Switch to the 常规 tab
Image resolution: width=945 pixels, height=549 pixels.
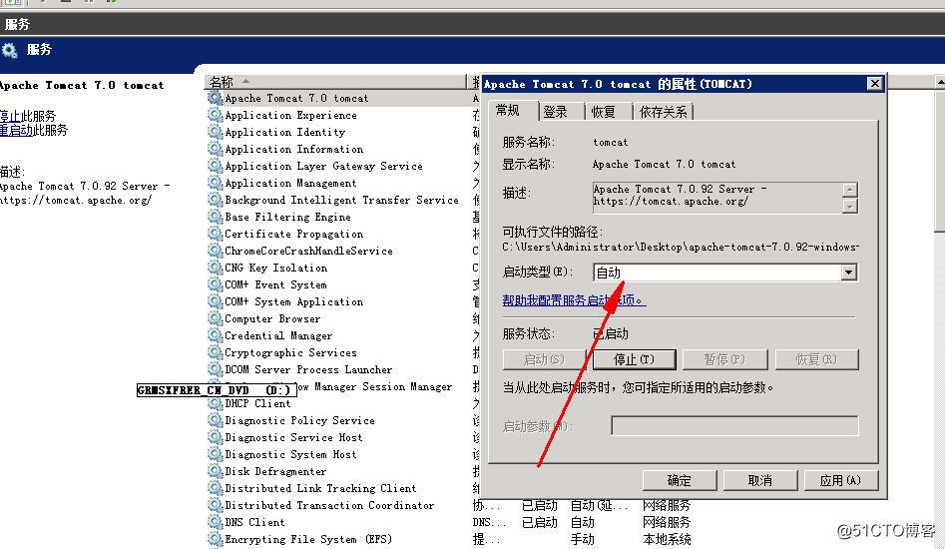pos(508,110)
